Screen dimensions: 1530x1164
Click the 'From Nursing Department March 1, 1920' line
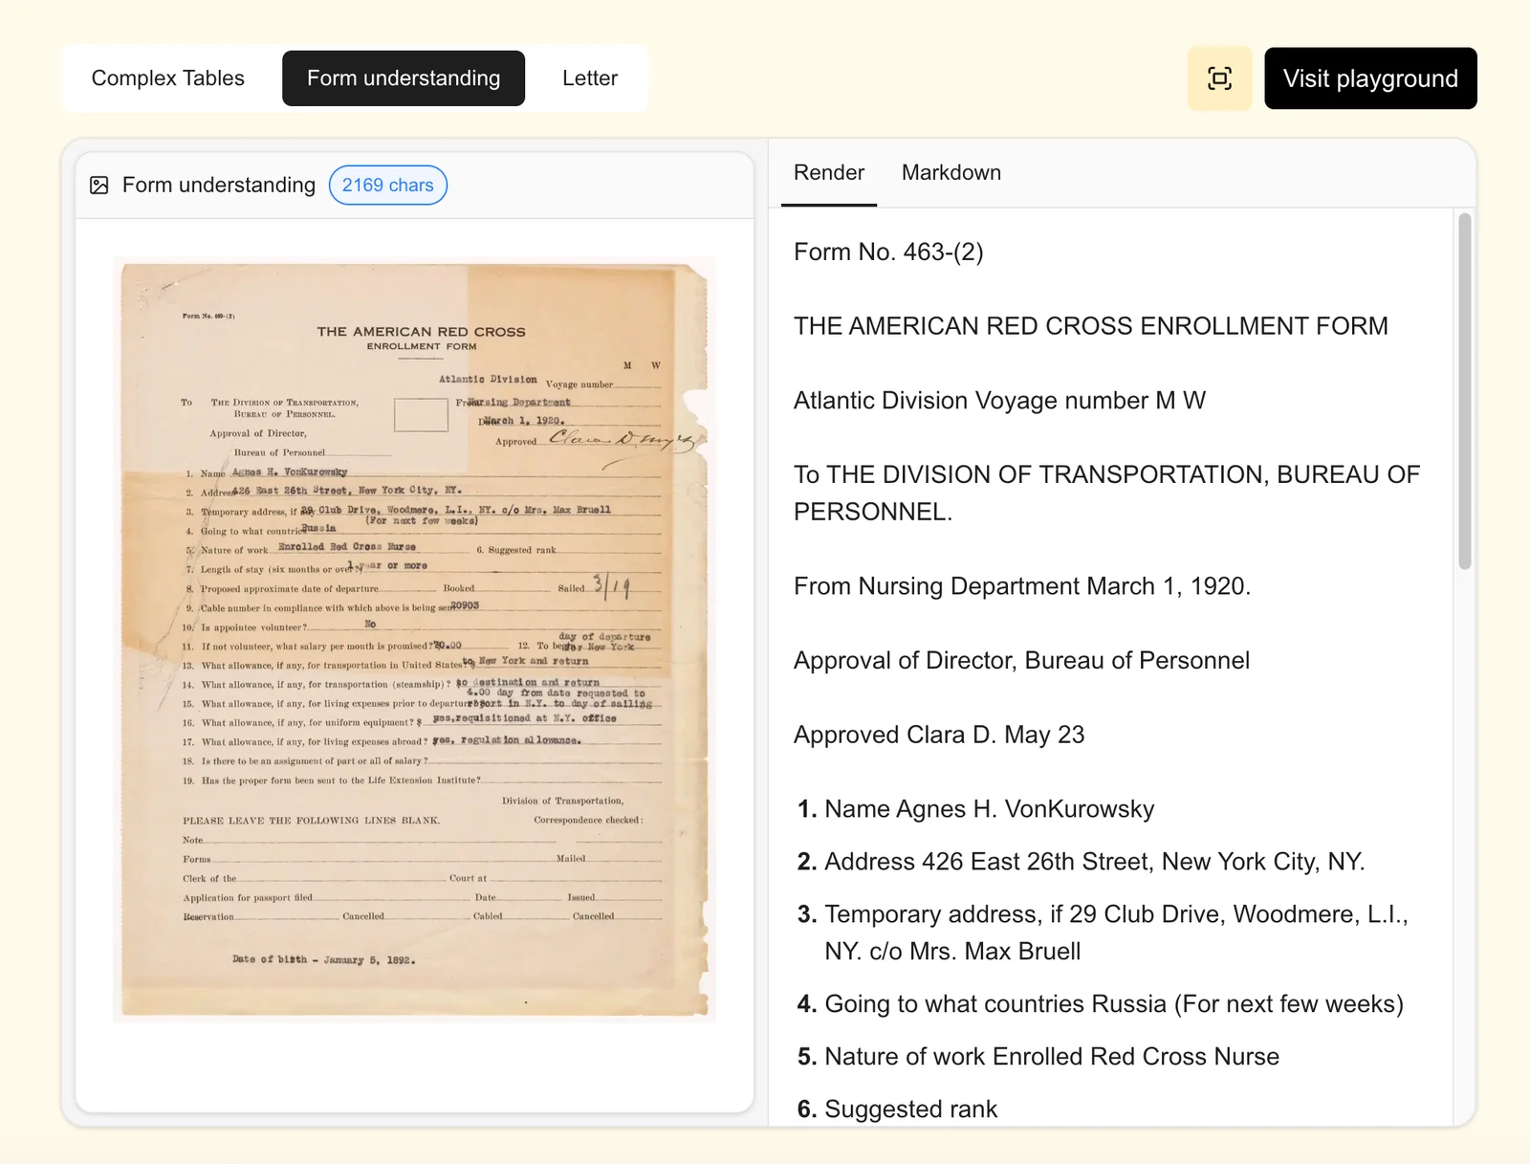(x=1021, y=586)
